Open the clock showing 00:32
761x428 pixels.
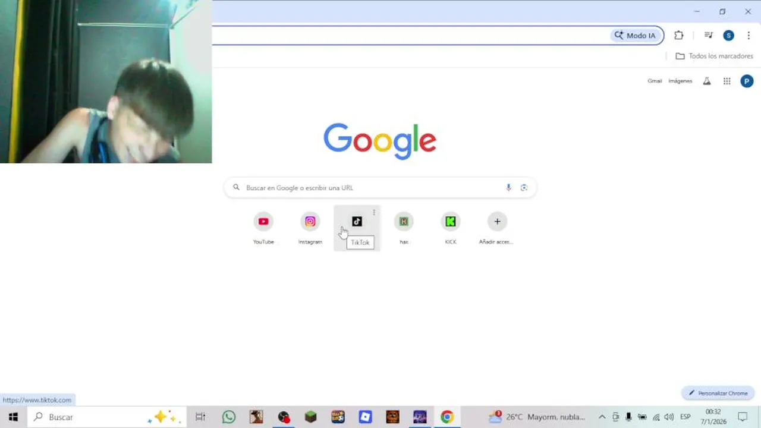[x=713, y=417]
